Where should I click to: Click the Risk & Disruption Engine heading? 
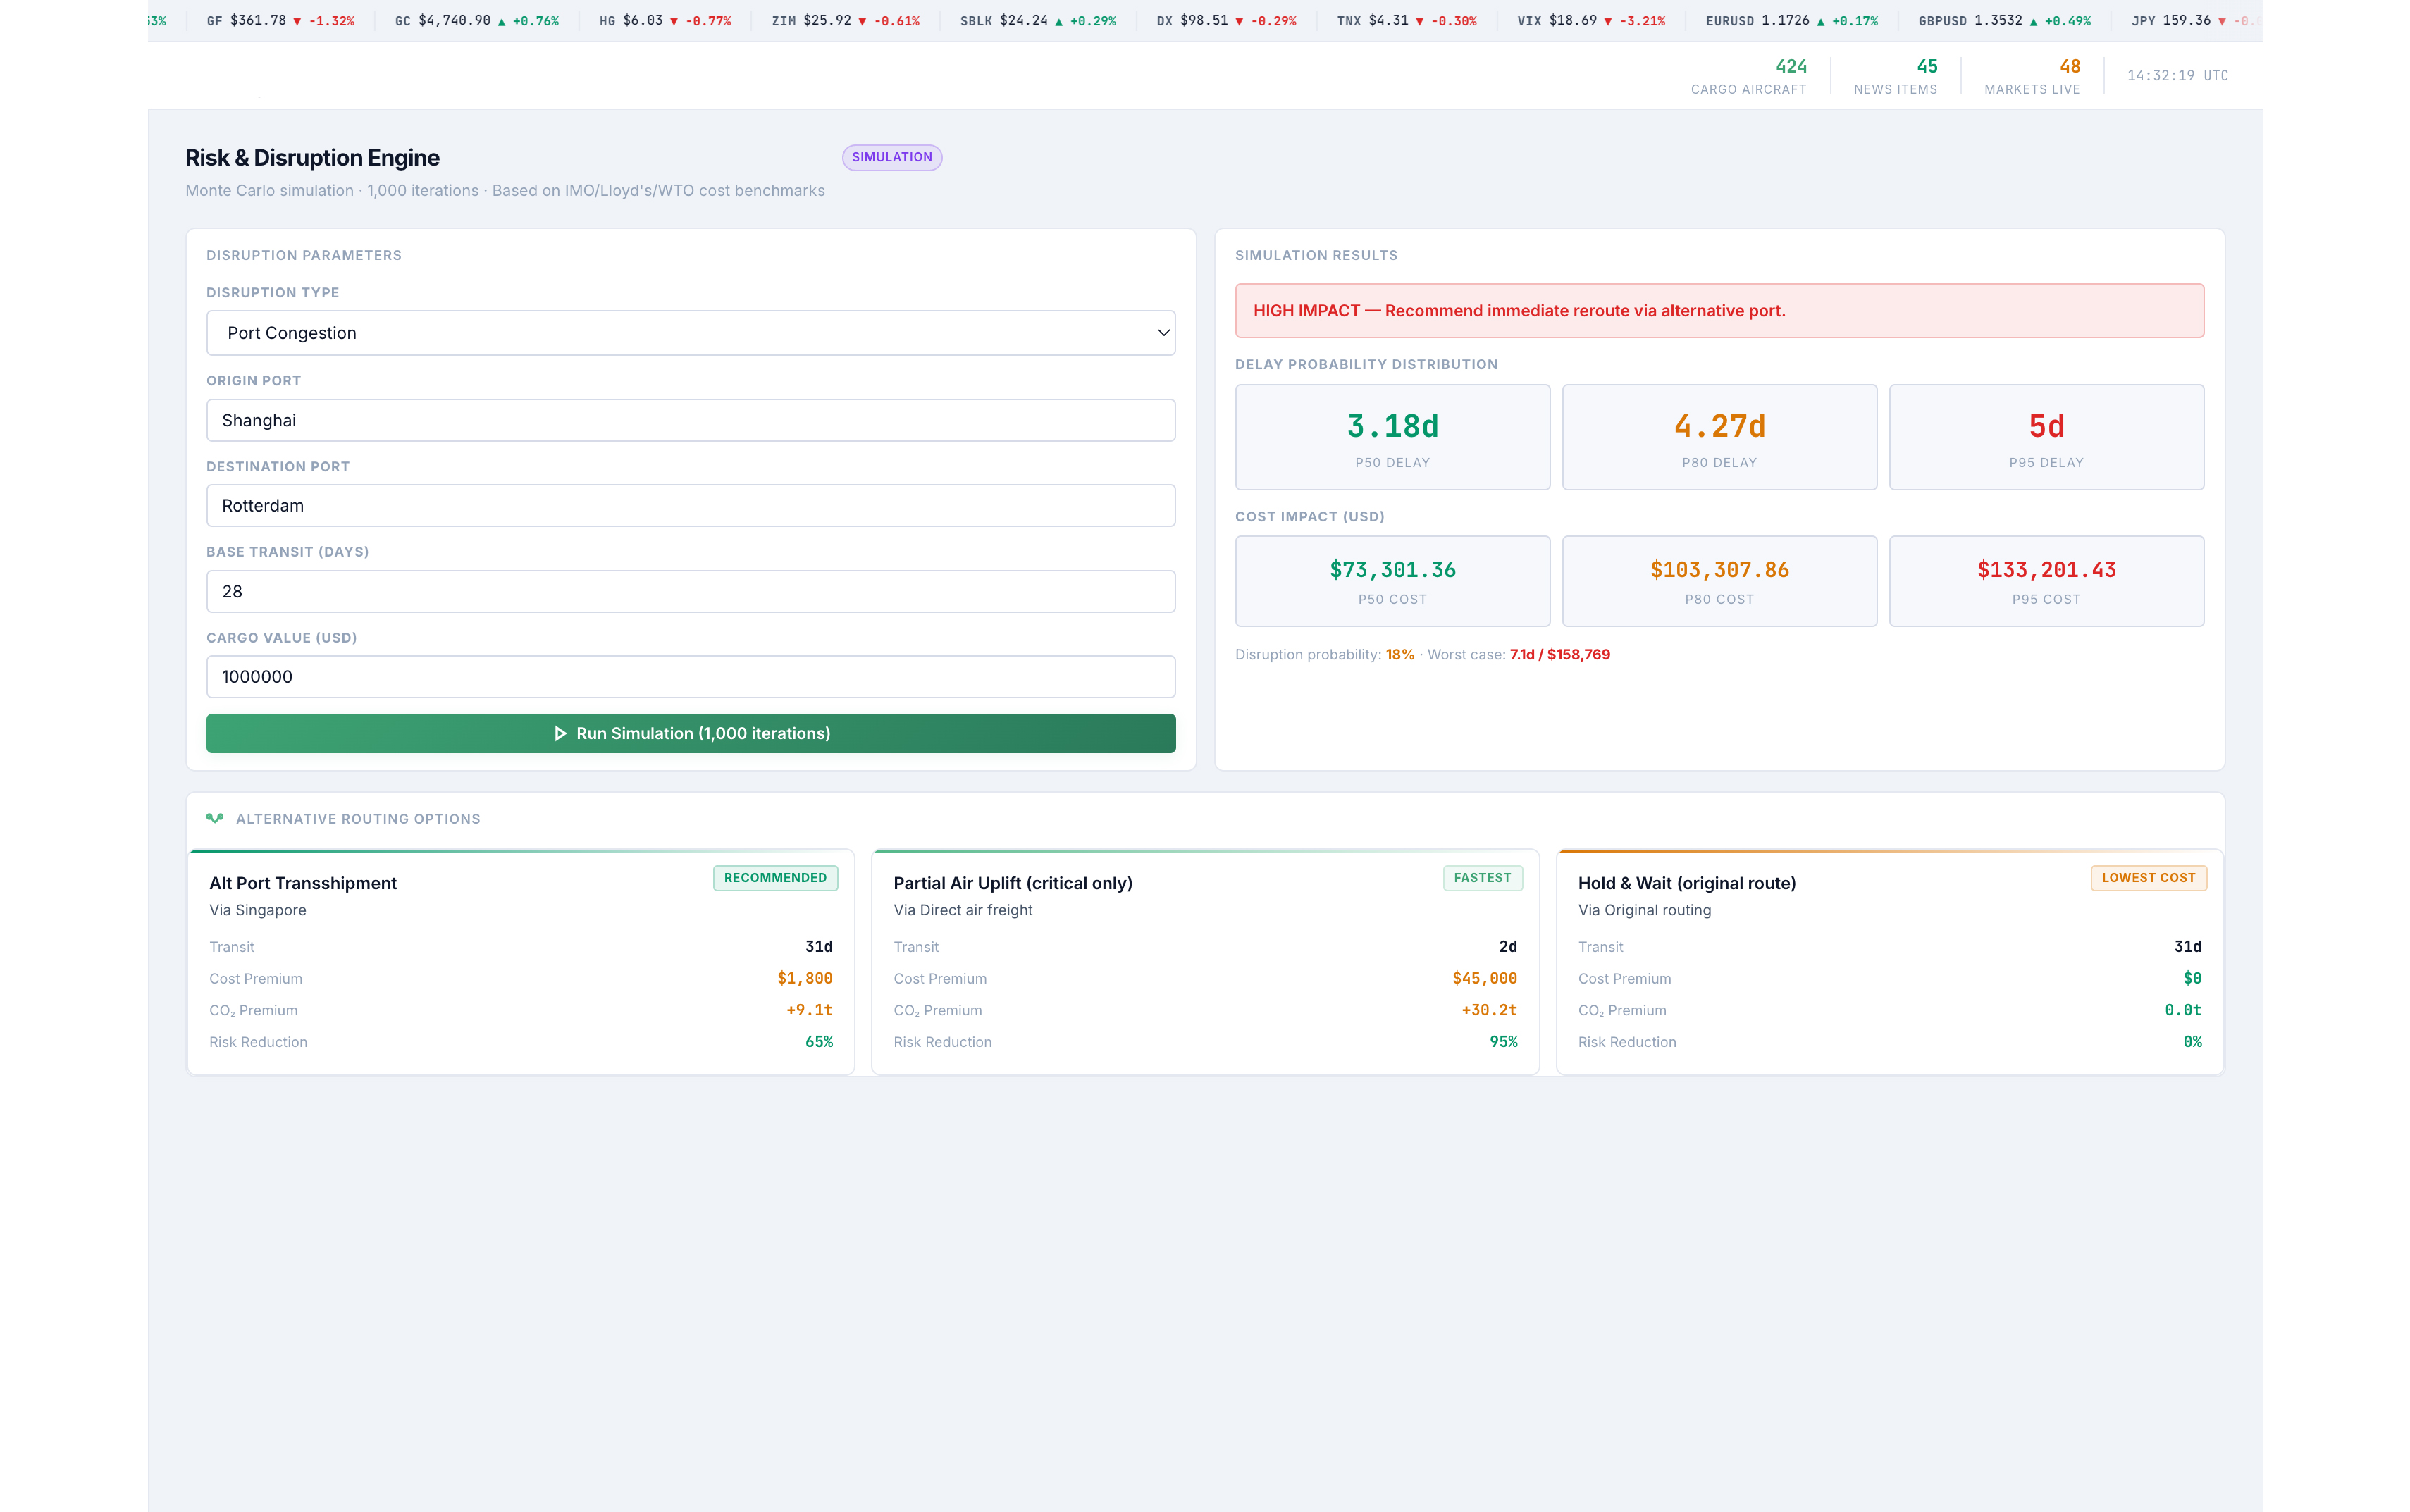312,158
